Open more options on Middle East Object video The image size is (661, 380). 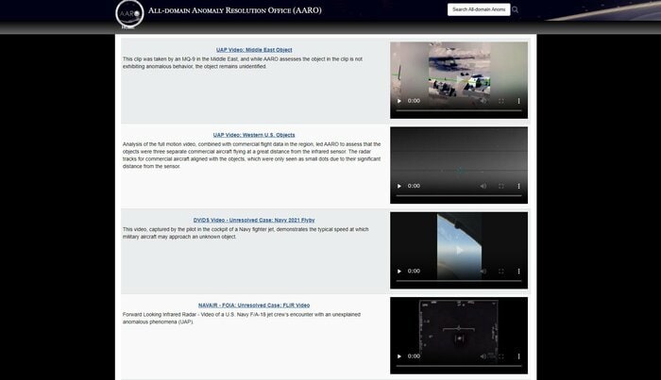click(518, 101)
